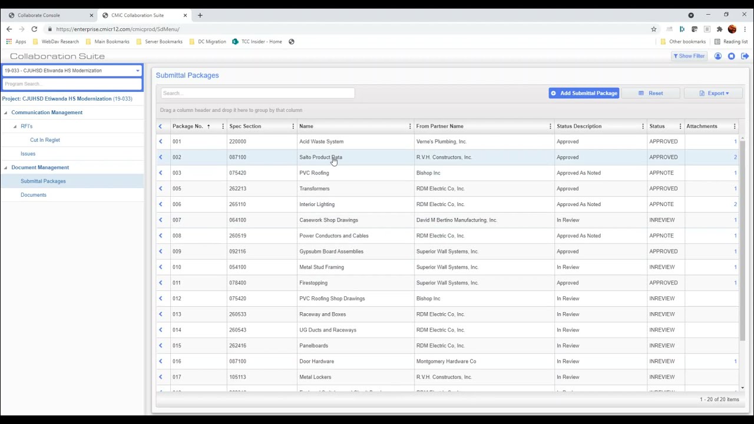Open the browser extensions puzzle icon
Screen dimensions: 754x424
point(719,29)
